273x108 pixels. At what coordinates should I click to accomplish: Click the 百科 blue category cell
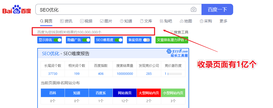point(53,93)
